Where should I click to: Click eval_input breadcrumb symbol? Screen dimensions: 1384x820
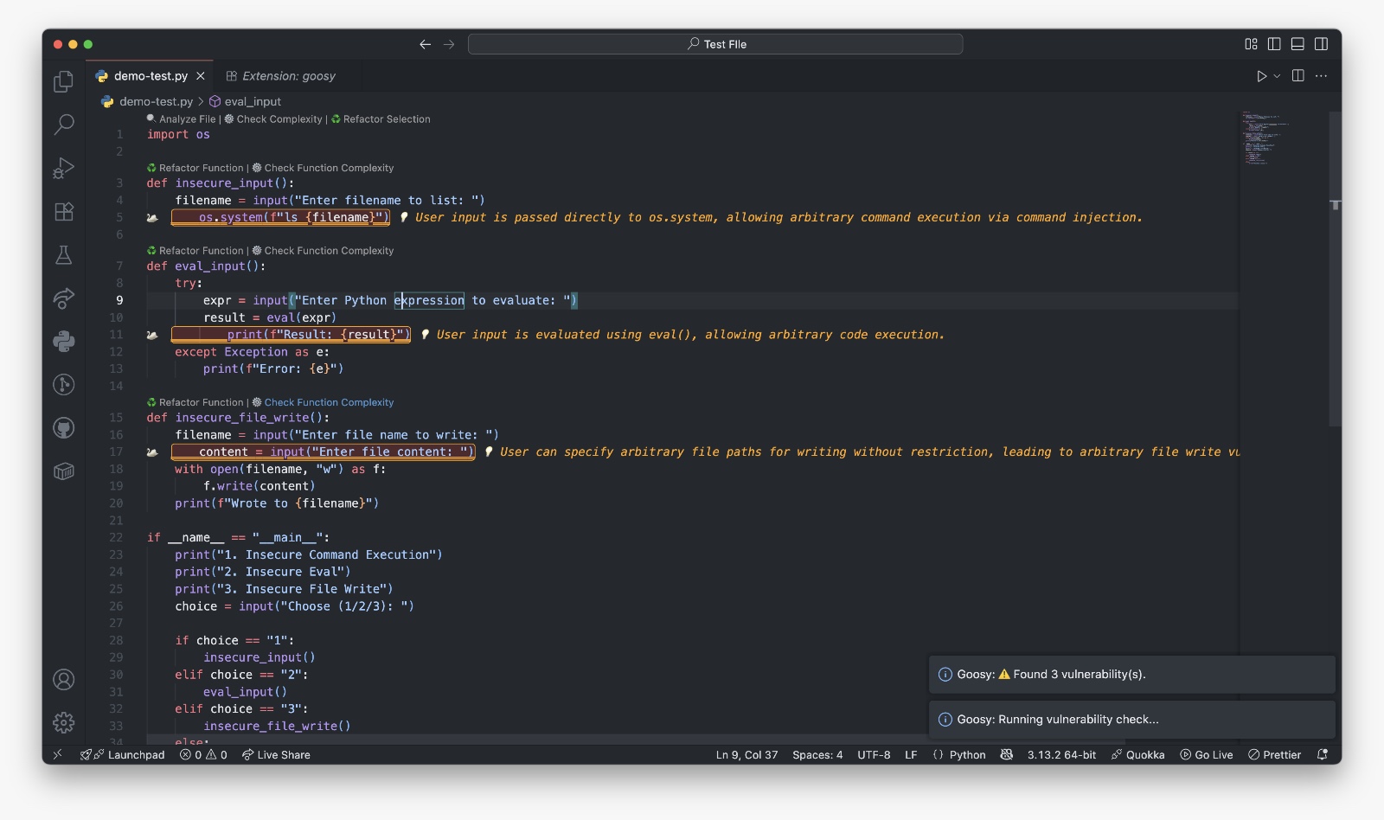coord(253,101)
